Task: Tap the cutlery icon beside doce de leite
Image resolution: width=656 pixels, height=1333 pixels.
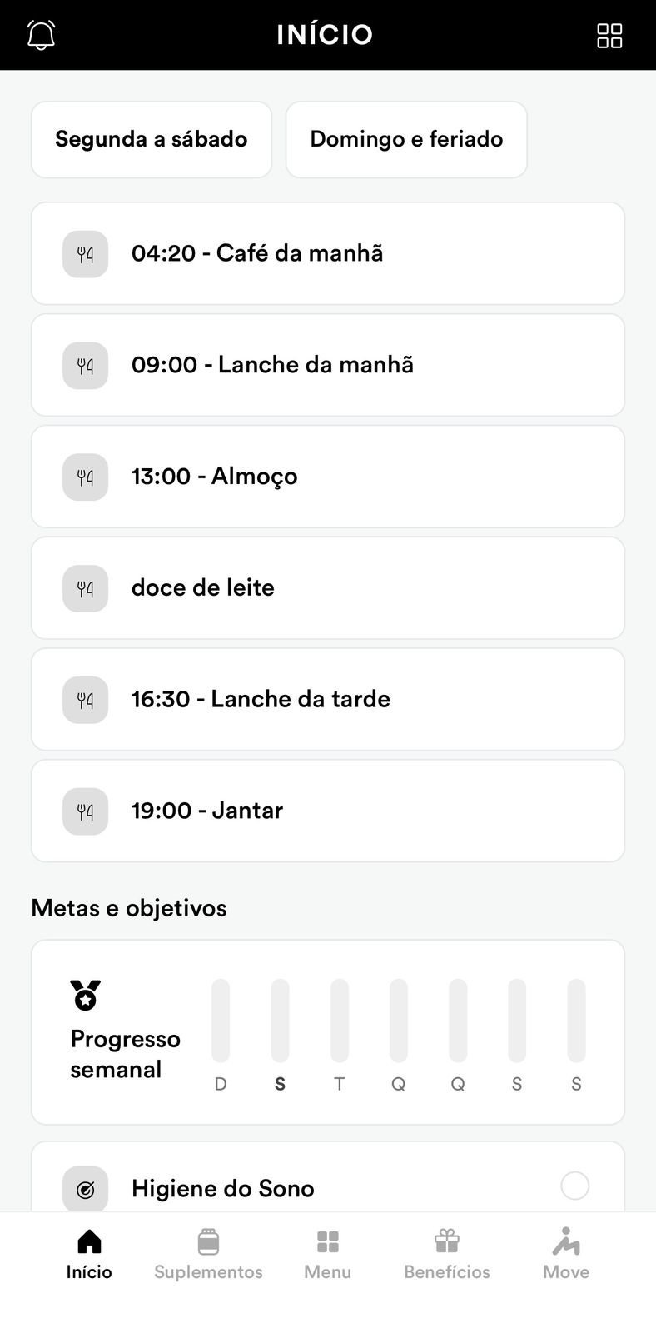Action: click(85, 588)
